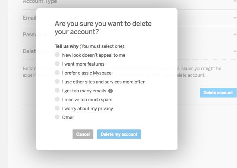This screenshot has width=237, height=168.
Task: Pick 'I worry about my privacy' radio
Action: (57, 108)
